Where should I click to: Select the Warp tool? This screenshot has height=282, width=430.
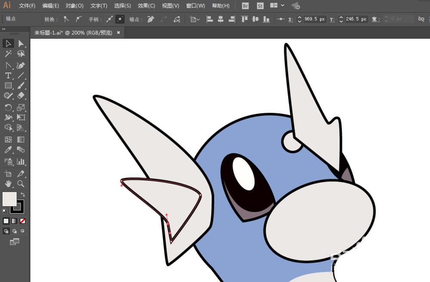pyautogui.click(x=8, y=118)
